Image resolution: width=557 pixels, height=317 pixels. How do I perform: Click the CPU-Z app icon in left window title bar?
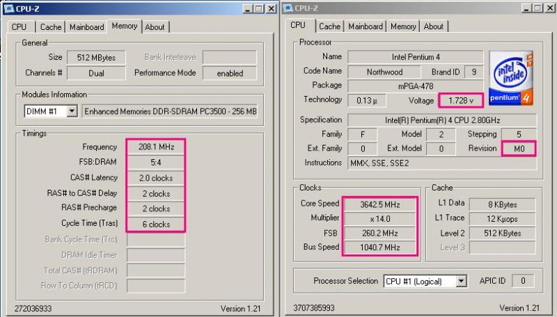pyautogui.click(x=8, y=8)
